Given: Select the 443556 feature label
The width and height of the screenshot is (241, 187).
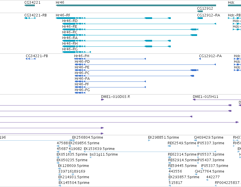Looking at the screenshot, I should [x=175, y=171].
